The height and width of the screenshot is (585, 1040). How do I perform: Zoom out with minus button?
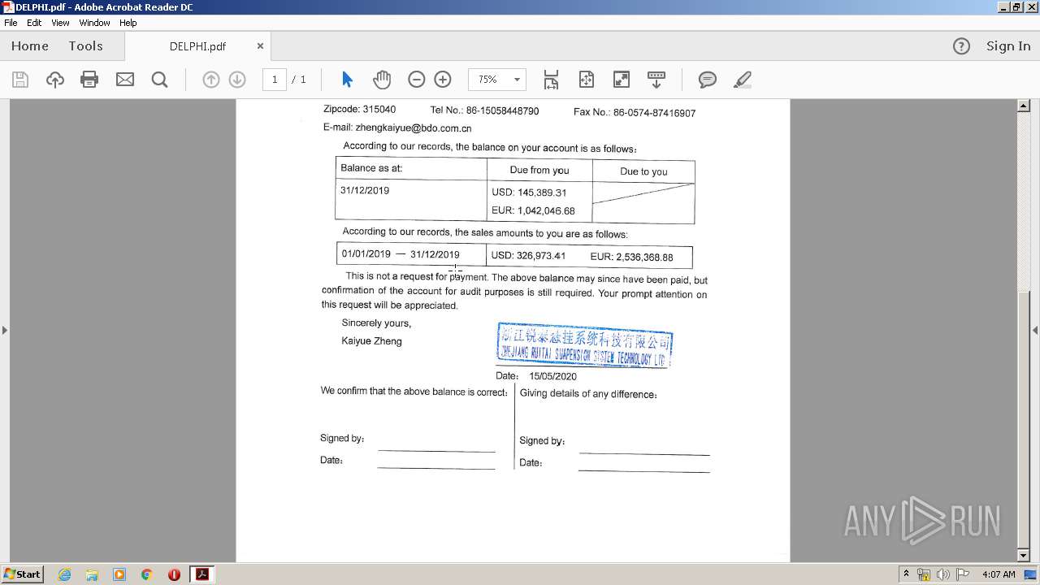click(416, 80)
